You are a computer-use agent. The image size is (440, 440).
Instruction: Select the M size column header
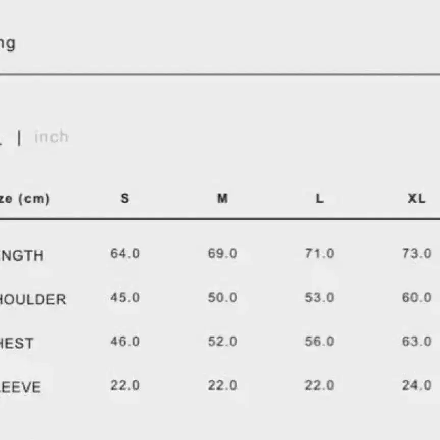(222, 198)
